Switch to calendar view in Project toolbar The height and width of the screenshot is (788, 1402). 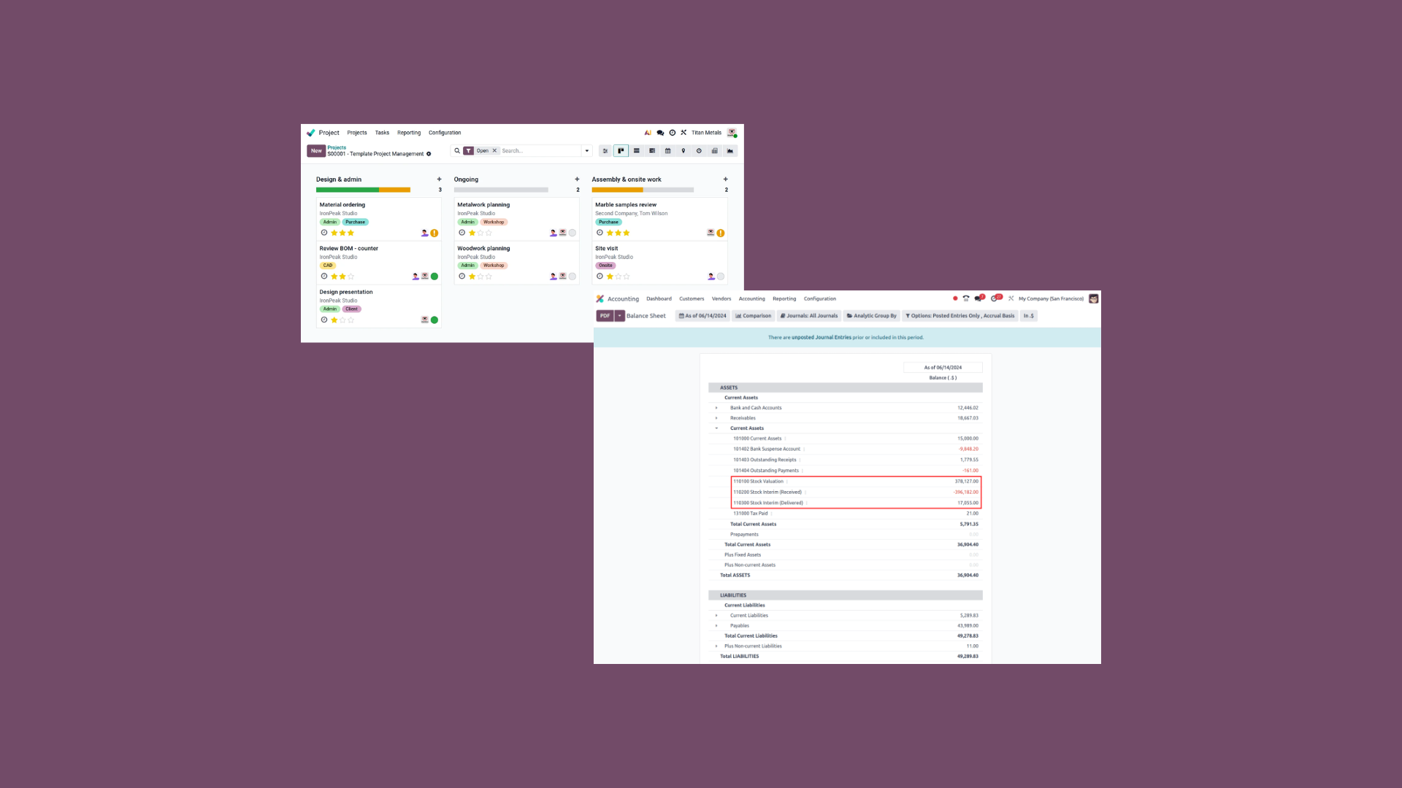click(667, 151)
